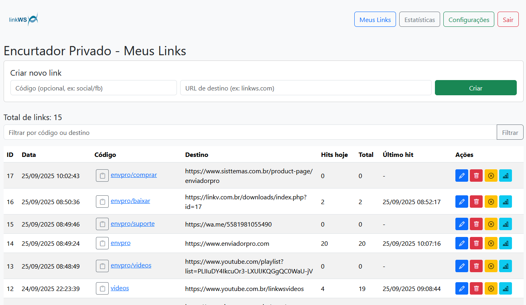Edit the envpro/suporte link with pencil icon
526x305 pixels.
coord(461,224)
